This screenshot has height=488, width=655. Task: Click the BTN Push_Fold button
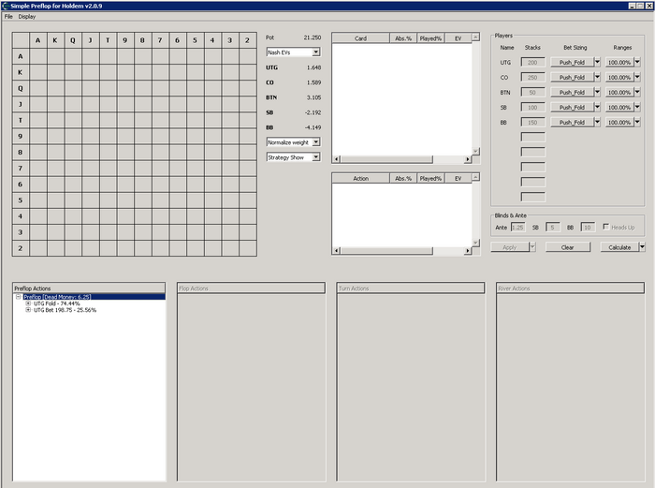coord(572,93)
